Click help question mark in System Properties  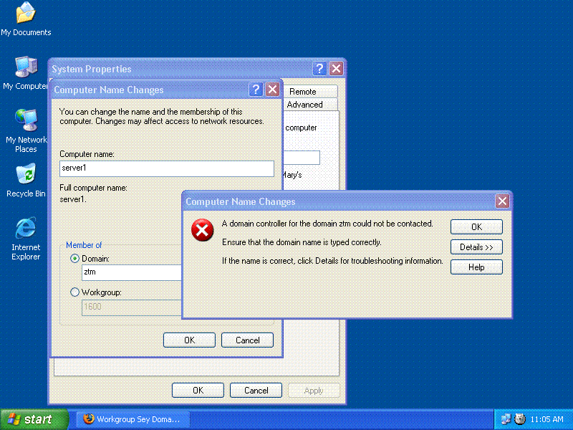pos(319,69)
